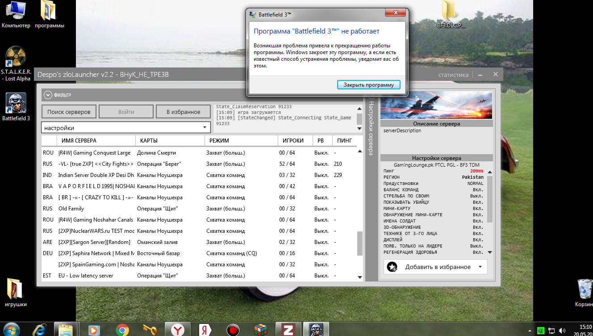Screen dimensions: 593x336
Task: Open the Rubik's cube taskbar icon
Action: pyautogui.click(x=260, y=330)
